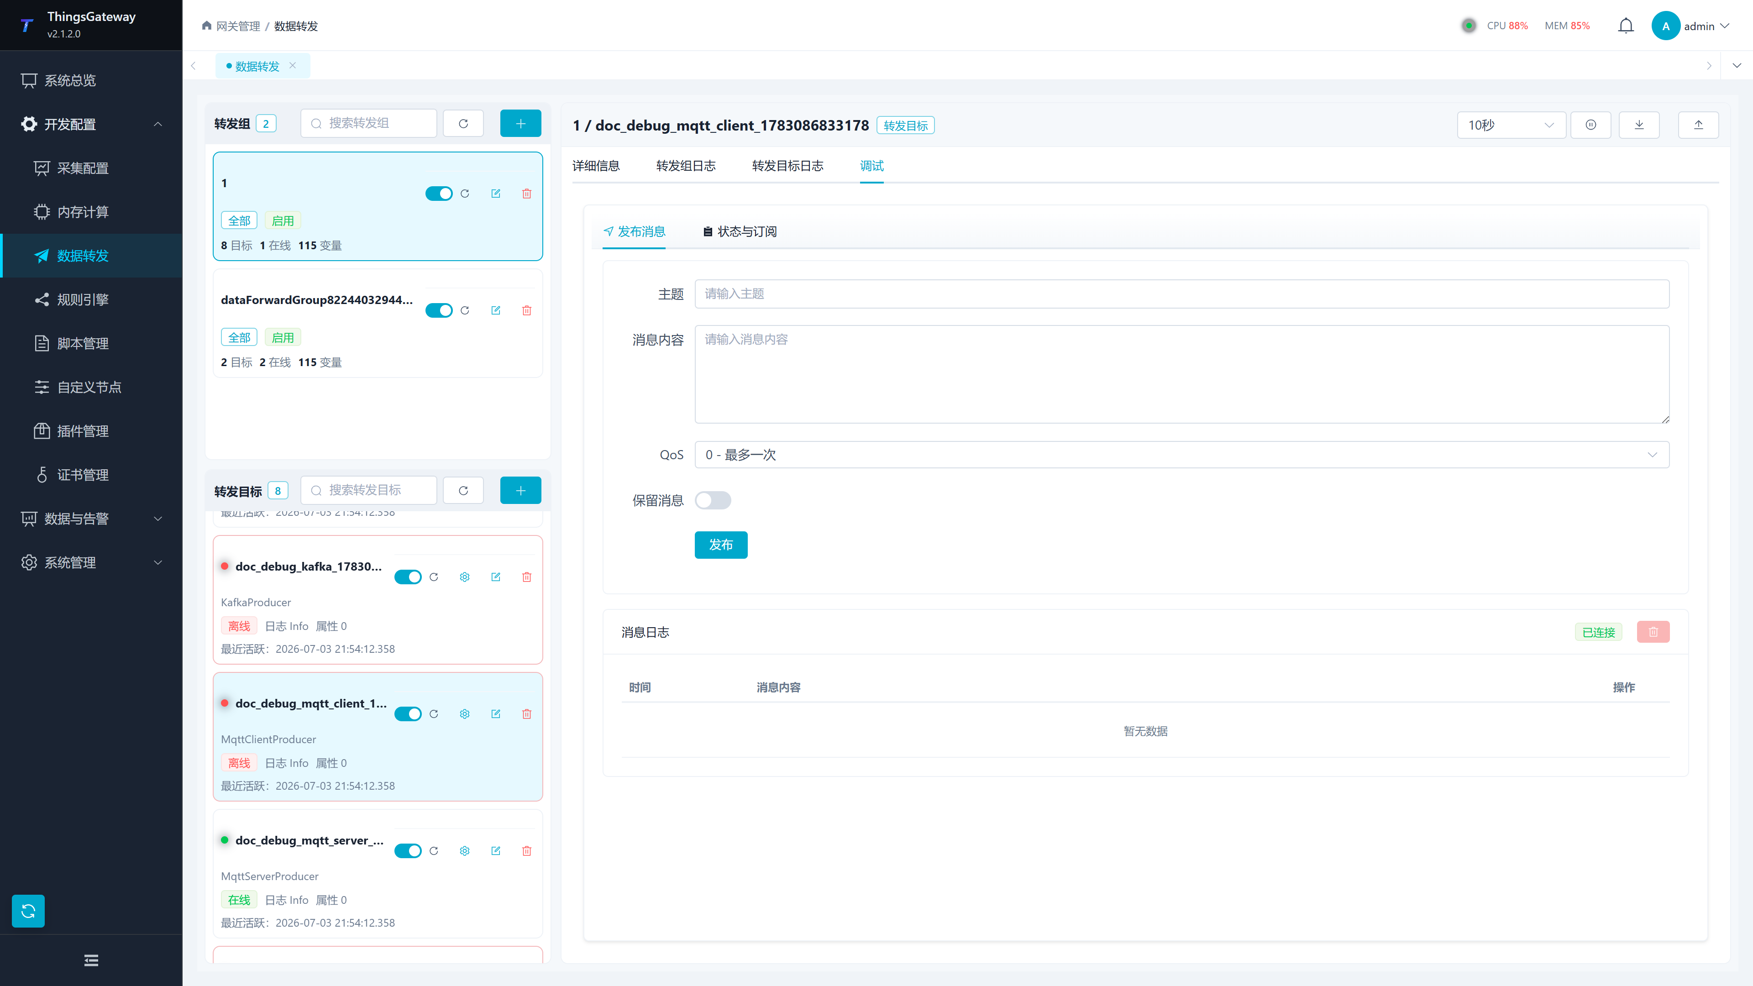
Task: Click the 主题 topic input field
Action: pyautogui.click(x=1181, y=293)
